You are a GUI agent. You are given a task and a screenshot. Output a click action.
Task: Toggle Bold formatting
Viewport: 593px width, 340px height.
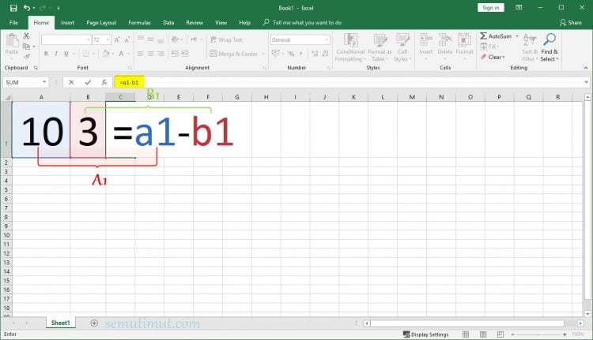tap(46, 54)
